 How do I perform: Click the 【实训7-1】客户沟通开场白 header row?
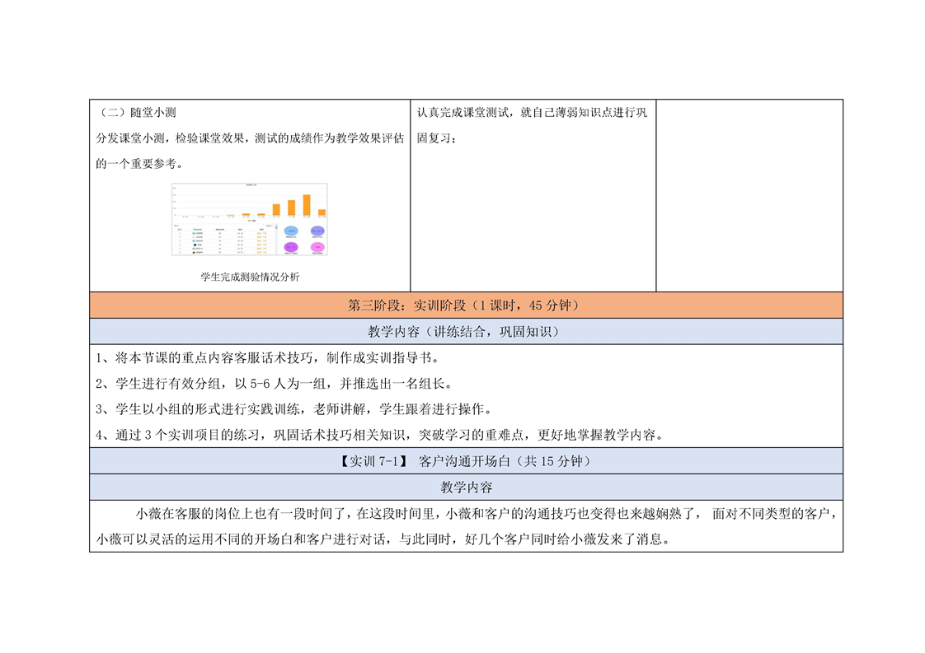point(466,461)
